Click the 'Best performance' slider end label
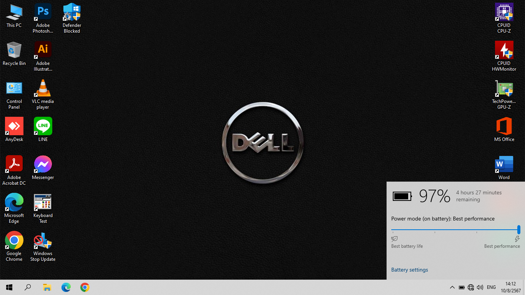This screenshot has width=525, height=295. [502, 246]
